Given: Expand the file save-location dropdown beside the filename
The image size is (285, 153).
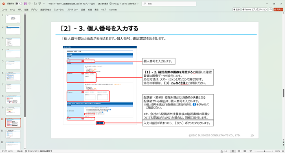Looking at the screenshot, I should click(x=138, y=4).
